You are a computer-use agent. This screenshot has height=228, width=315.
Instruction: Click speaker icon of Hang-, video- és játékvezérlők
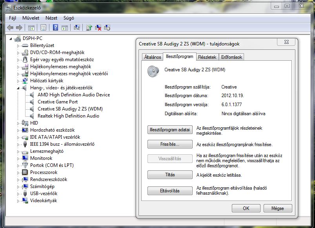click(x=24, y=88)
